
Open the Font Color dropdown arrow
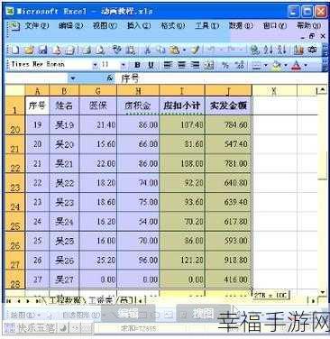(306, 65)
